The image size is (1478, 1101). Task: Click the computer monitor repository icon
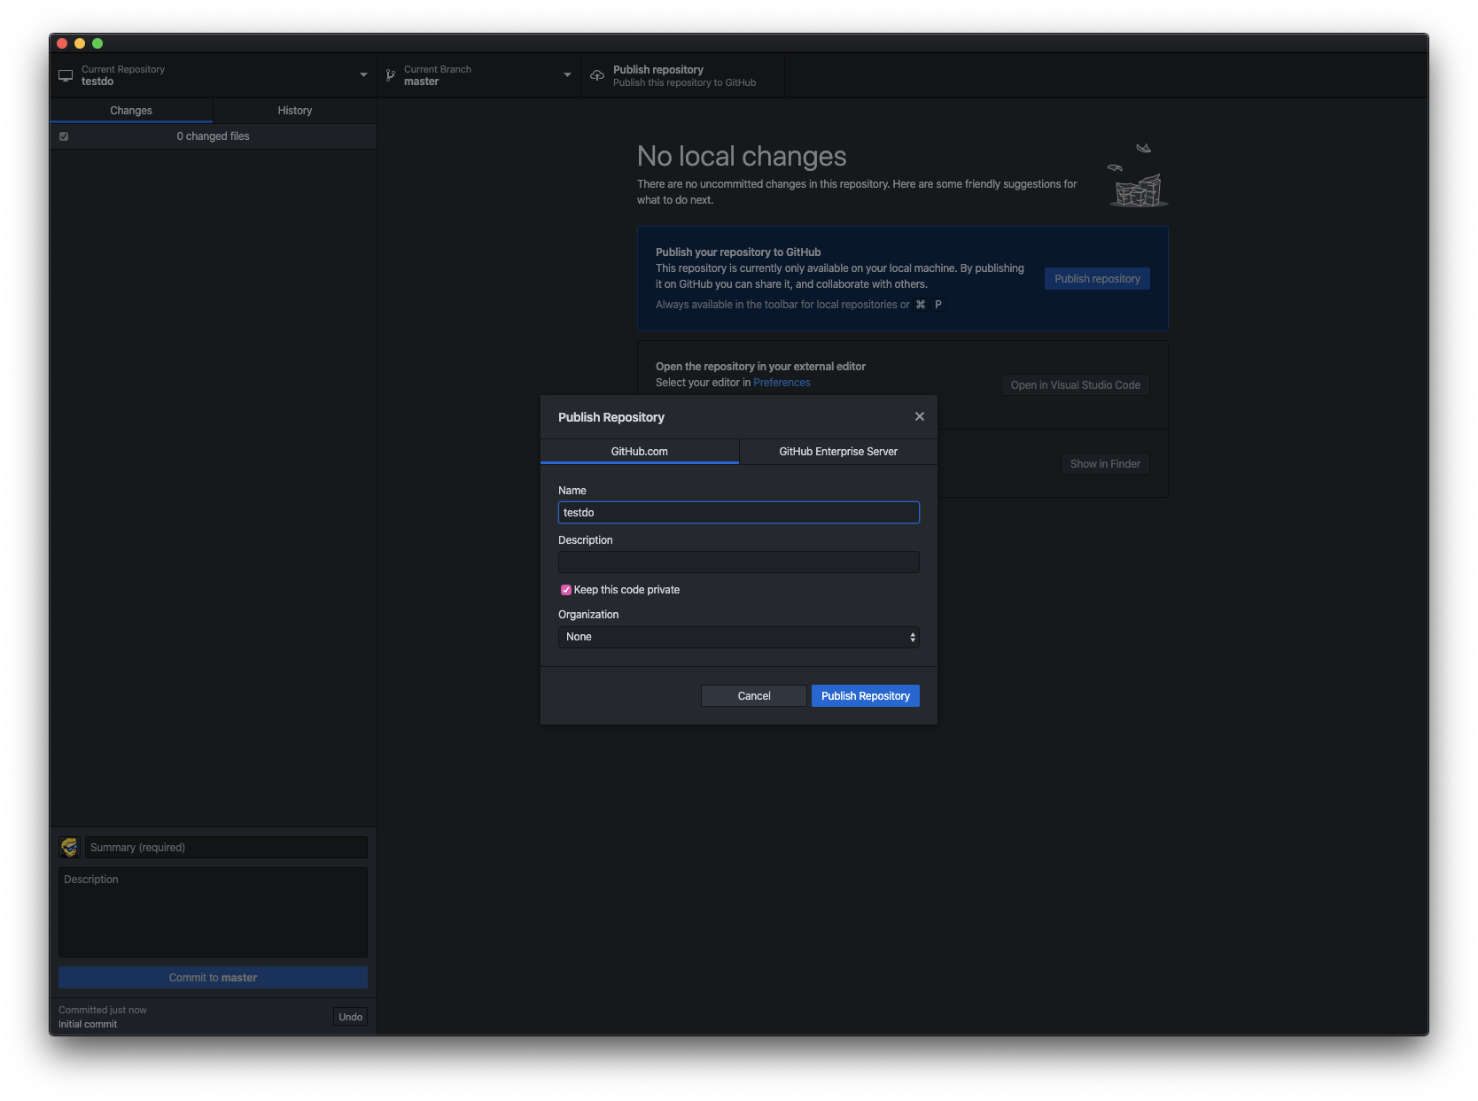click(x=66, y=75)
